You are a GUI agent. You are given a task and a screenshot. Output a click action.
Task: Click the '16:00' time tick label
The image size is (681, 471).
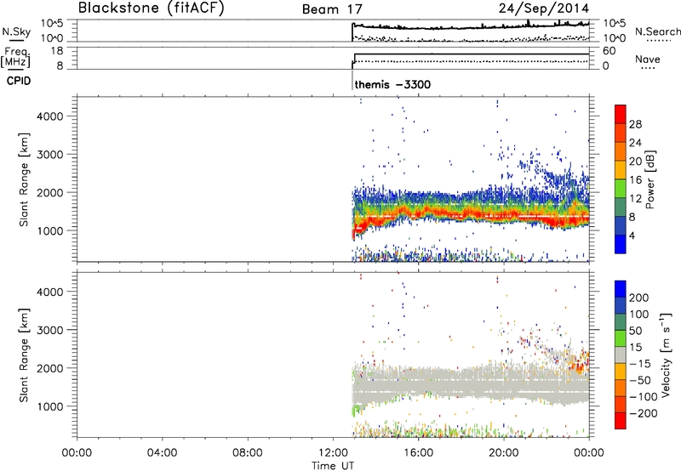click(418, 453)
